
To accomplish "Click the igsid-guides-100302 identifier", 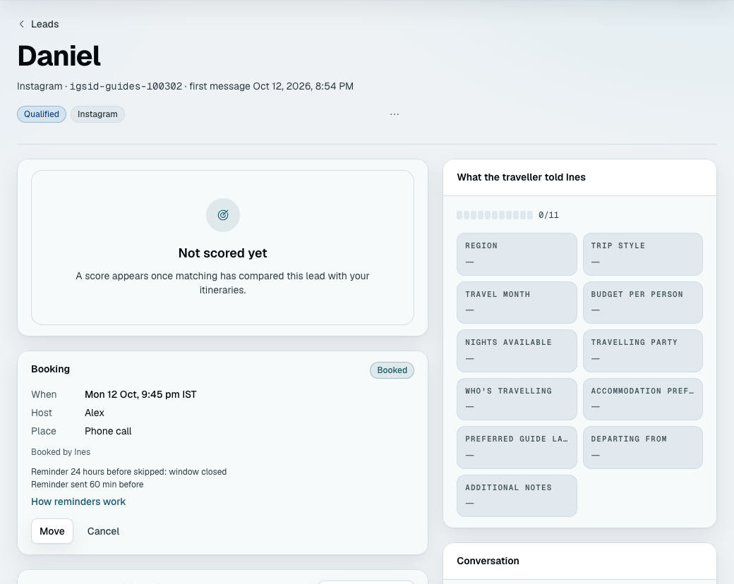I will coord(126,87).
